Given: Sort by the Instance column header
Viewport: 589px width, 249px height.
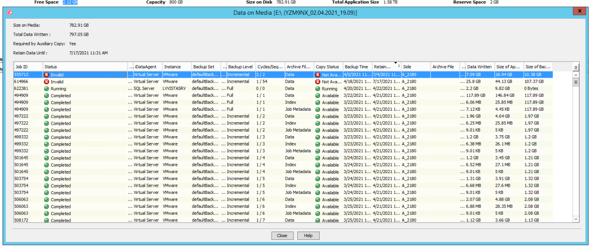Looking at the screenshot, I should [177, 67].
